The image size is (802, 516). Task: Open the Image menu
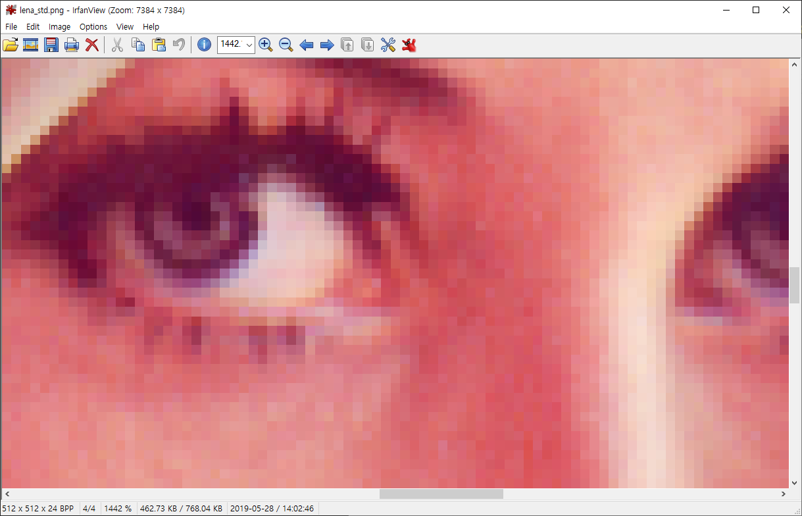pyautogui.click(x=60, y=27)
